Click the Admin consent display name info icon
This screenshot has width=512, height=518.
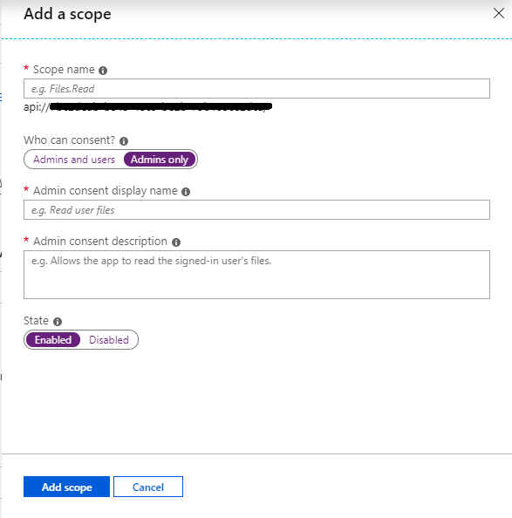(x=186, y=192)
